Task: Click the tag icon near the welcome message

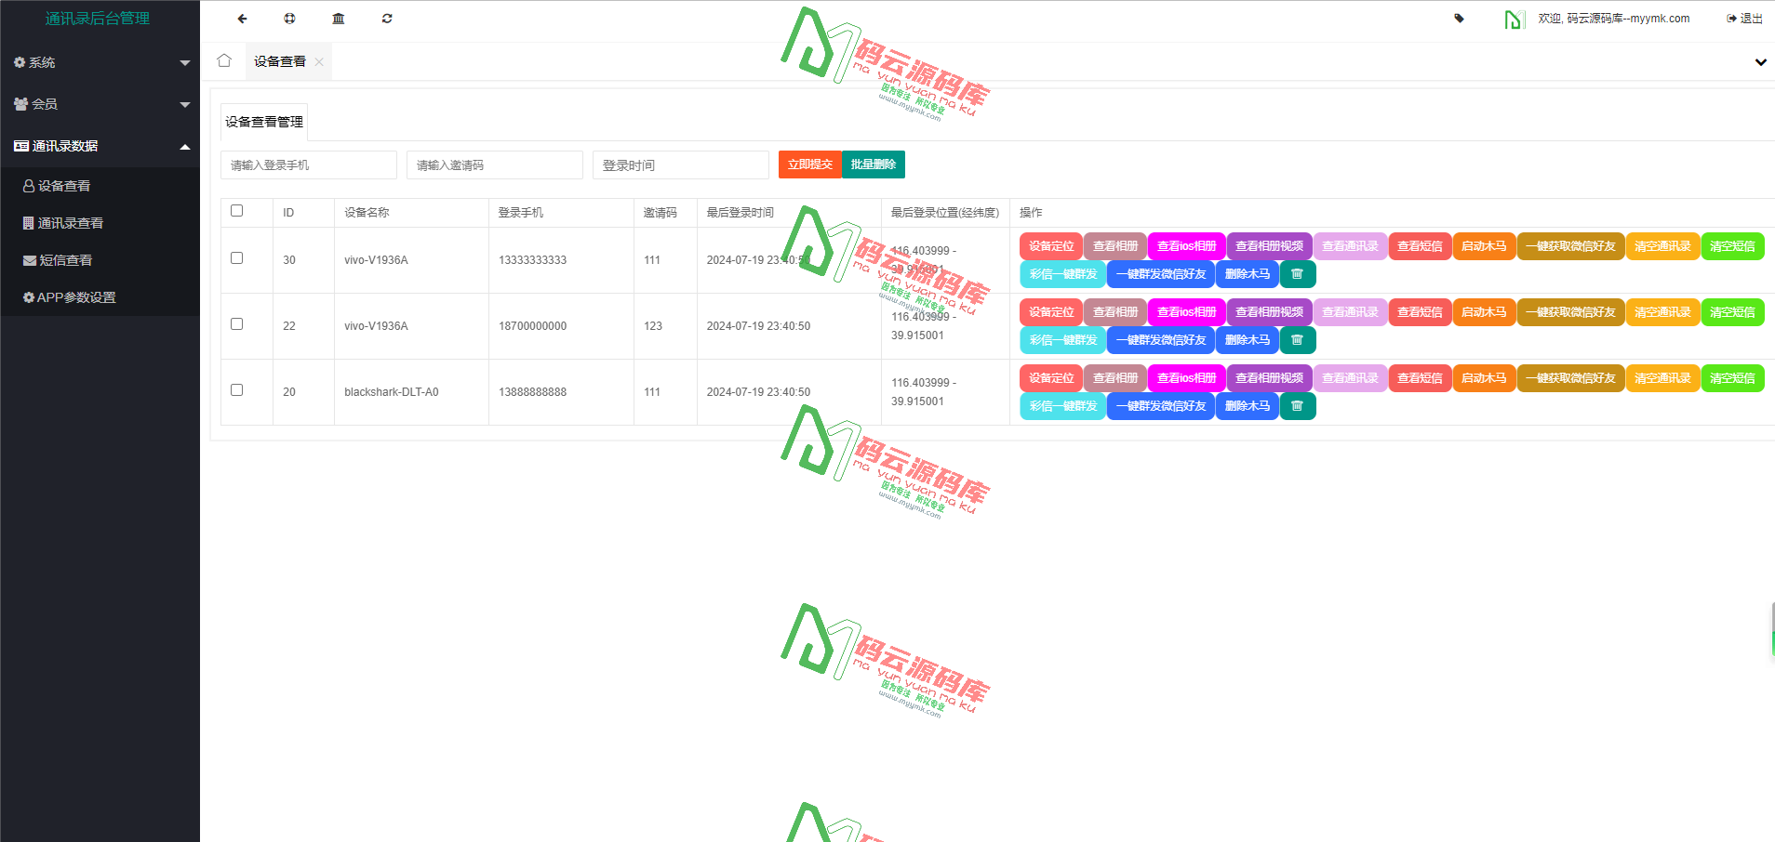Action: tap(1458, 18)
